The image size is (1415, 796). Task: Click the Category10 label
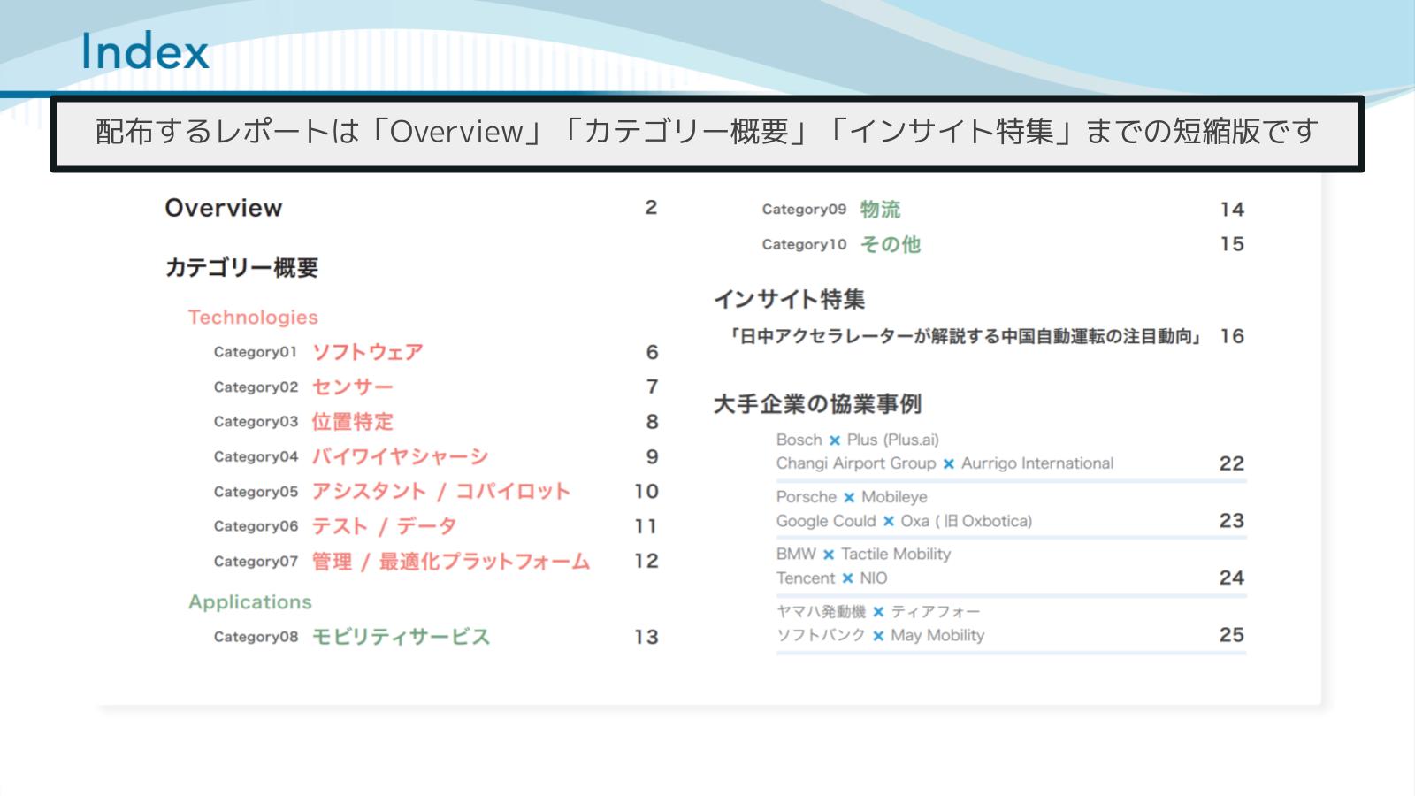(x=804, y=244)
